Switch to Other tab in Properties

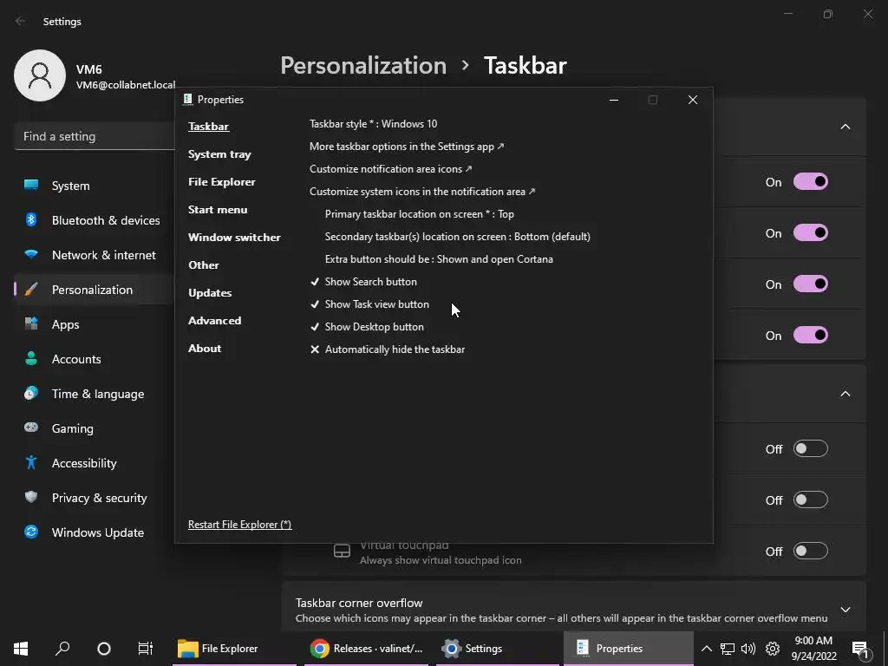[204, 265]
